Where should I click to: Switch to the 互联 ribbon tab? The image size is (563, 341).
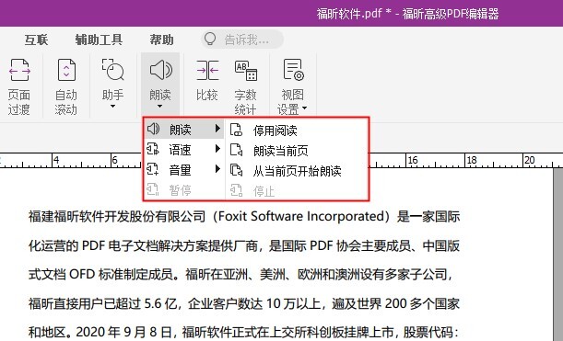click(36, 40)
